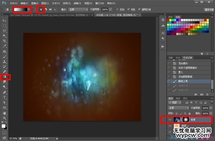Screen dimensions: 215x141
Task: Select the History Brush tool
Action: click(x=4, y=67)
